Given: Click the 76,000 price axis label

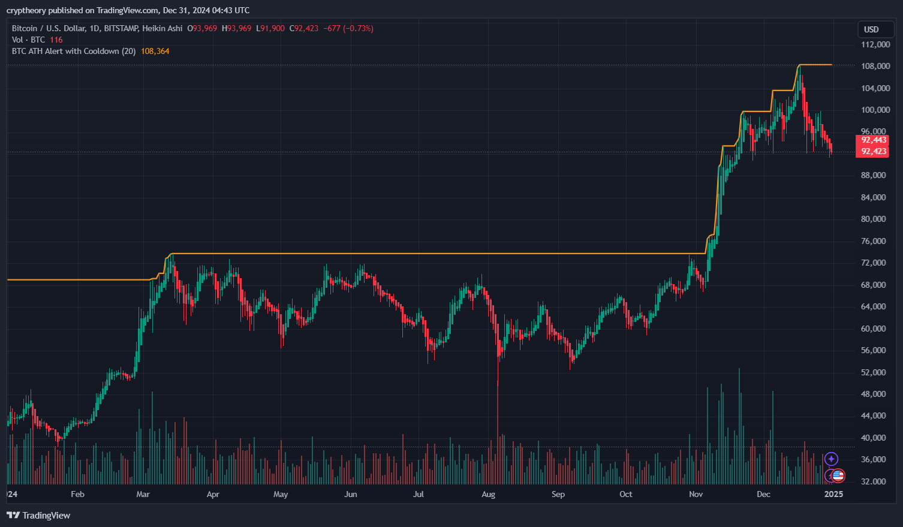Looking at the screenshot, I should [874, 241].
